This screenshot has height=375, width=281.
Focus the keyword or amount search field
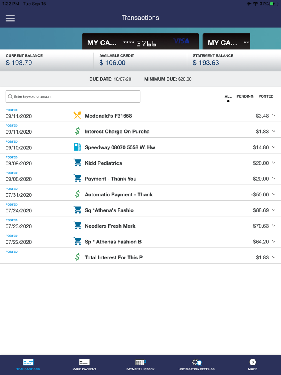coord(73,97)
